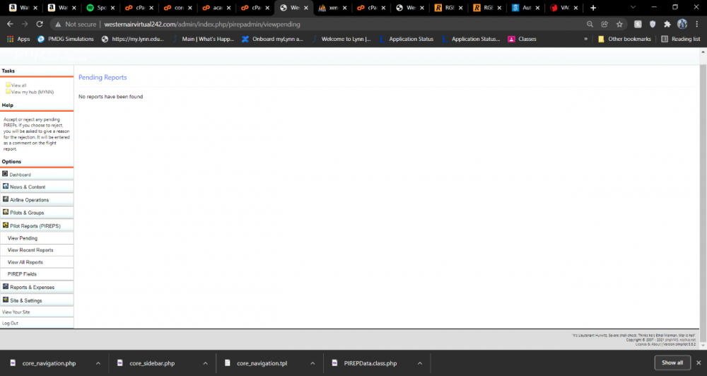This screenshot has width=707, height=376.
Task: Click the Pilots & Groups icon
Action: pos(6,212)
